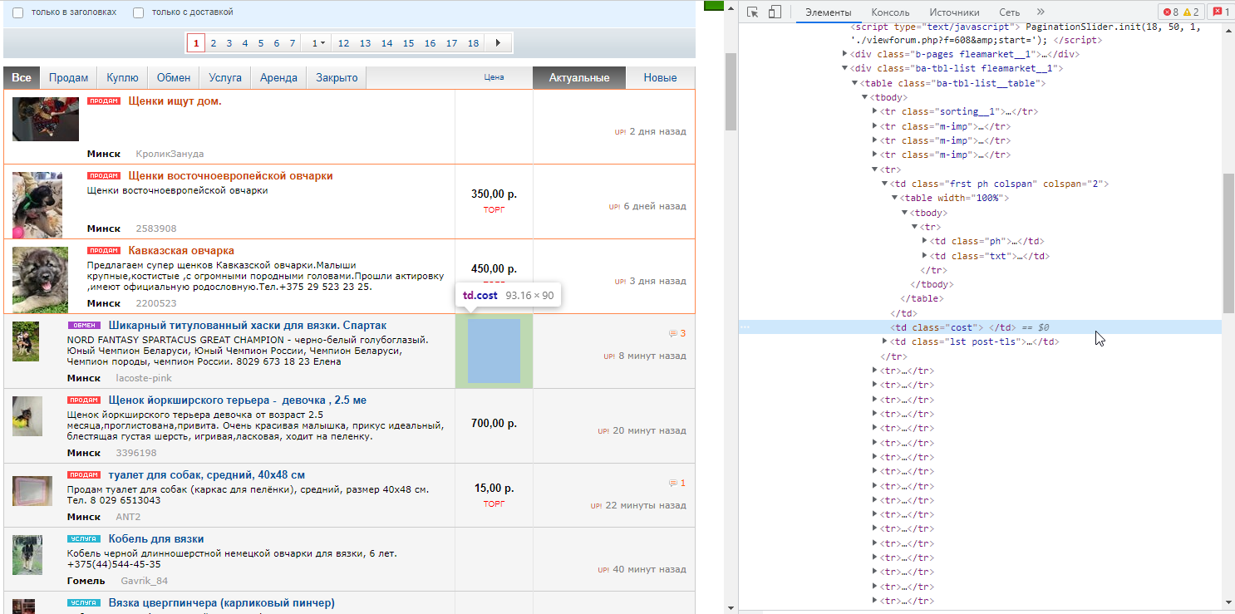Filter listings by the Обмен tab

[174, 77]
